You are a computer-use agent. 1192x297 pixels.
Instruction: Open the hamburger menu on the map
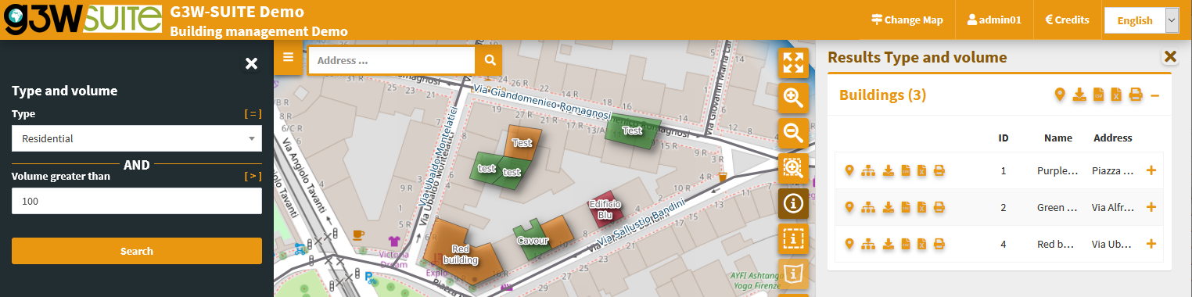tap(288, 58)
